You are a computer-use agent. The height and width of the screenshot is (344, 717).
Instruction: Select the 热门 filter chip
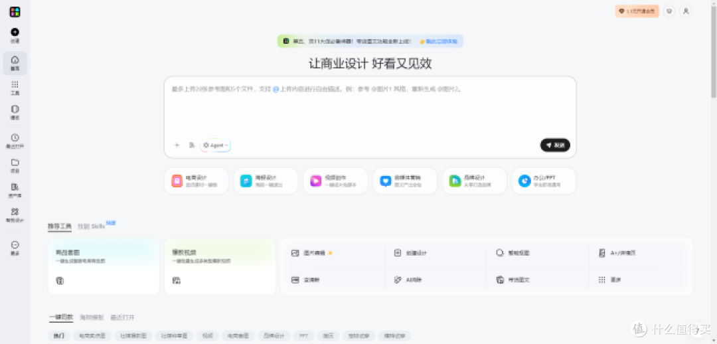(x=59, y=336)
